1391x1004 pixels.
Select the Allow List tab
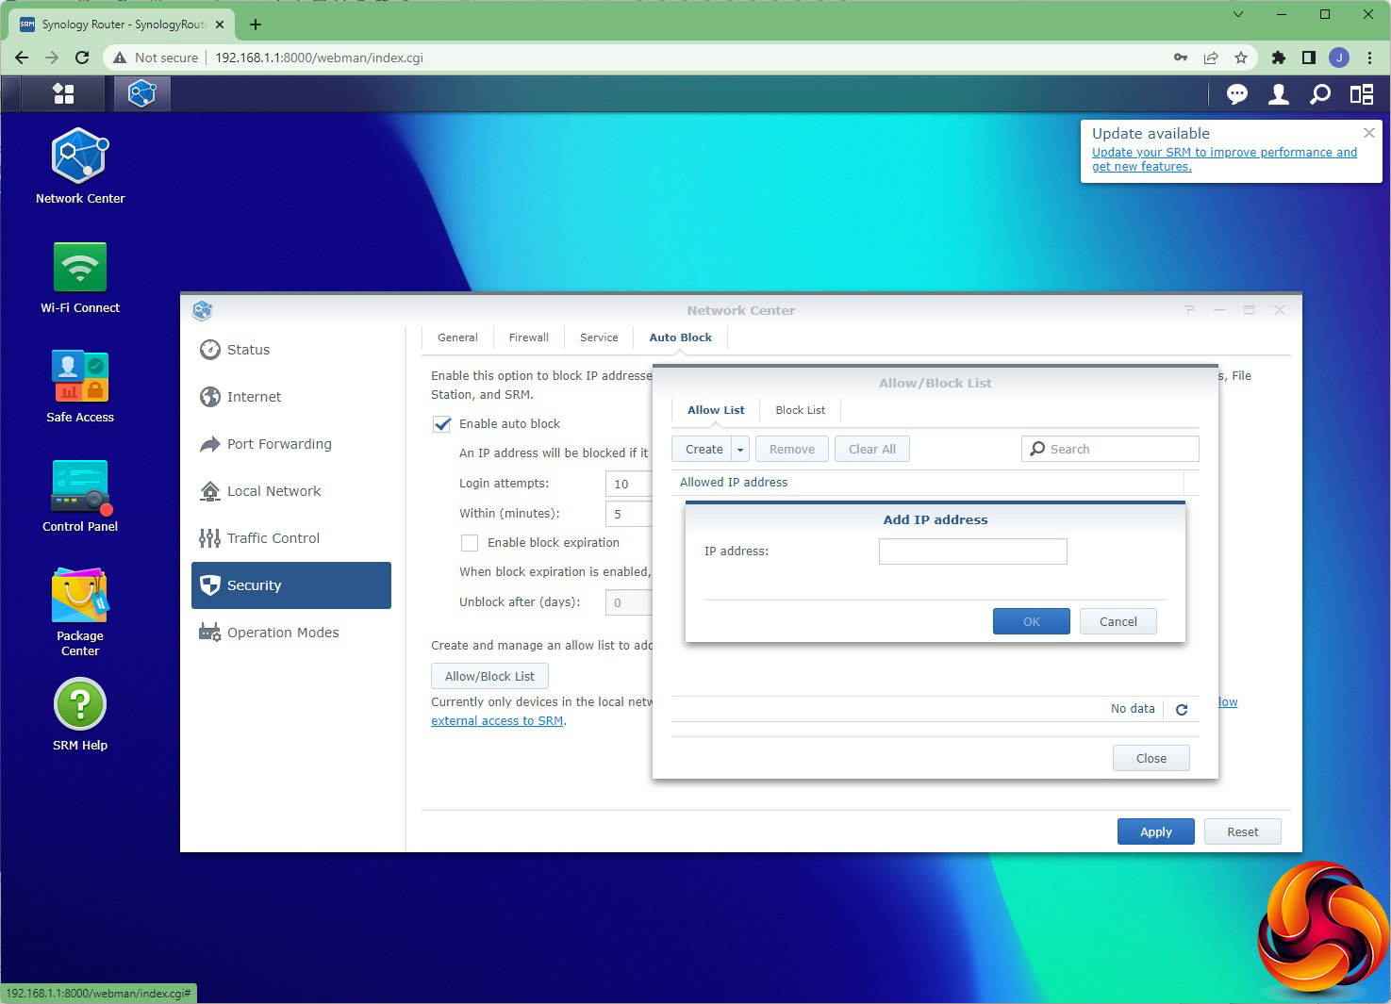(x=716, y=410)
